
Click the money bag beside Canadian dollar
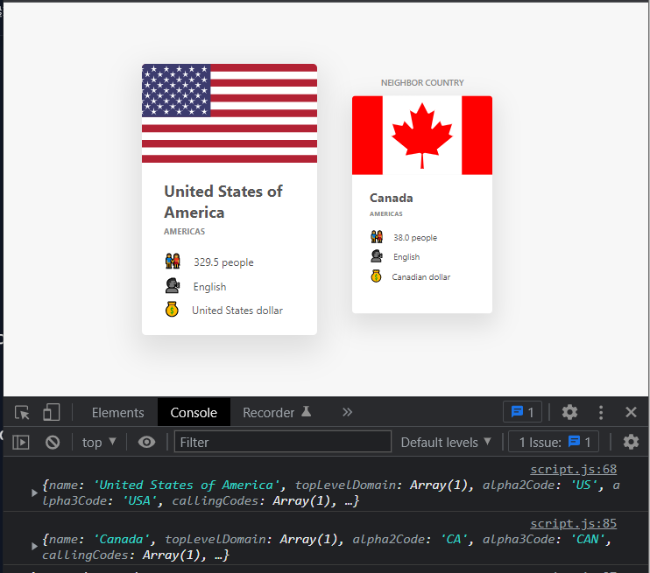[376, 276]
